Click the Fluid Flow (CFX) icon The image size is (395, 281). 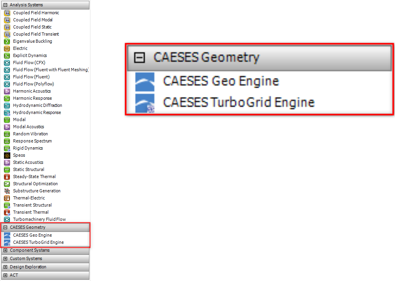(x=7, y=63)
